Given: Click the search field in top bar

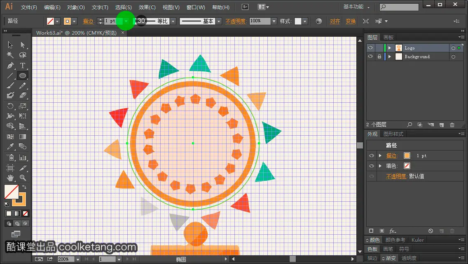Looking at the screenshot, I should tap(399, 7).
